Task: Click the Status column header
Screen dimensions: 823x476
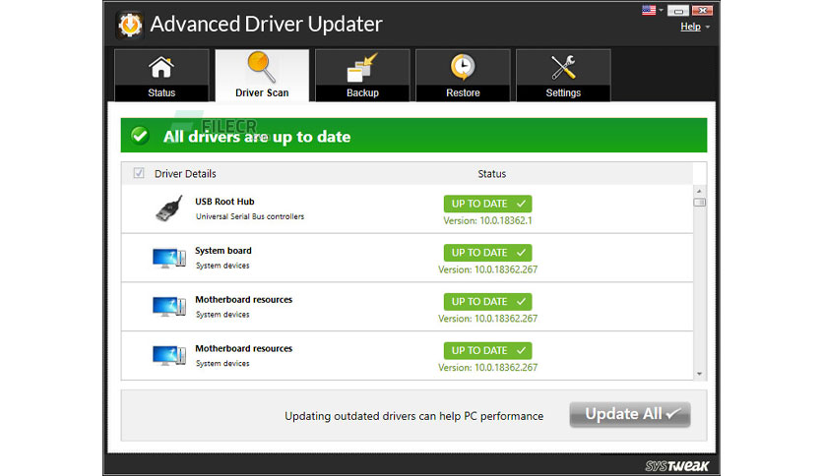Action: [x=492, y=173]
